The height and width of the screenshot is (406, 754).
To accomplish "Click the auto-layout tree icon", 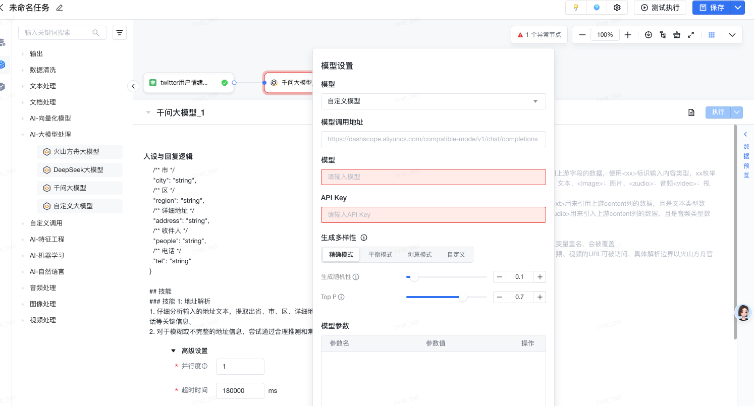I will [x=663, y=35].
